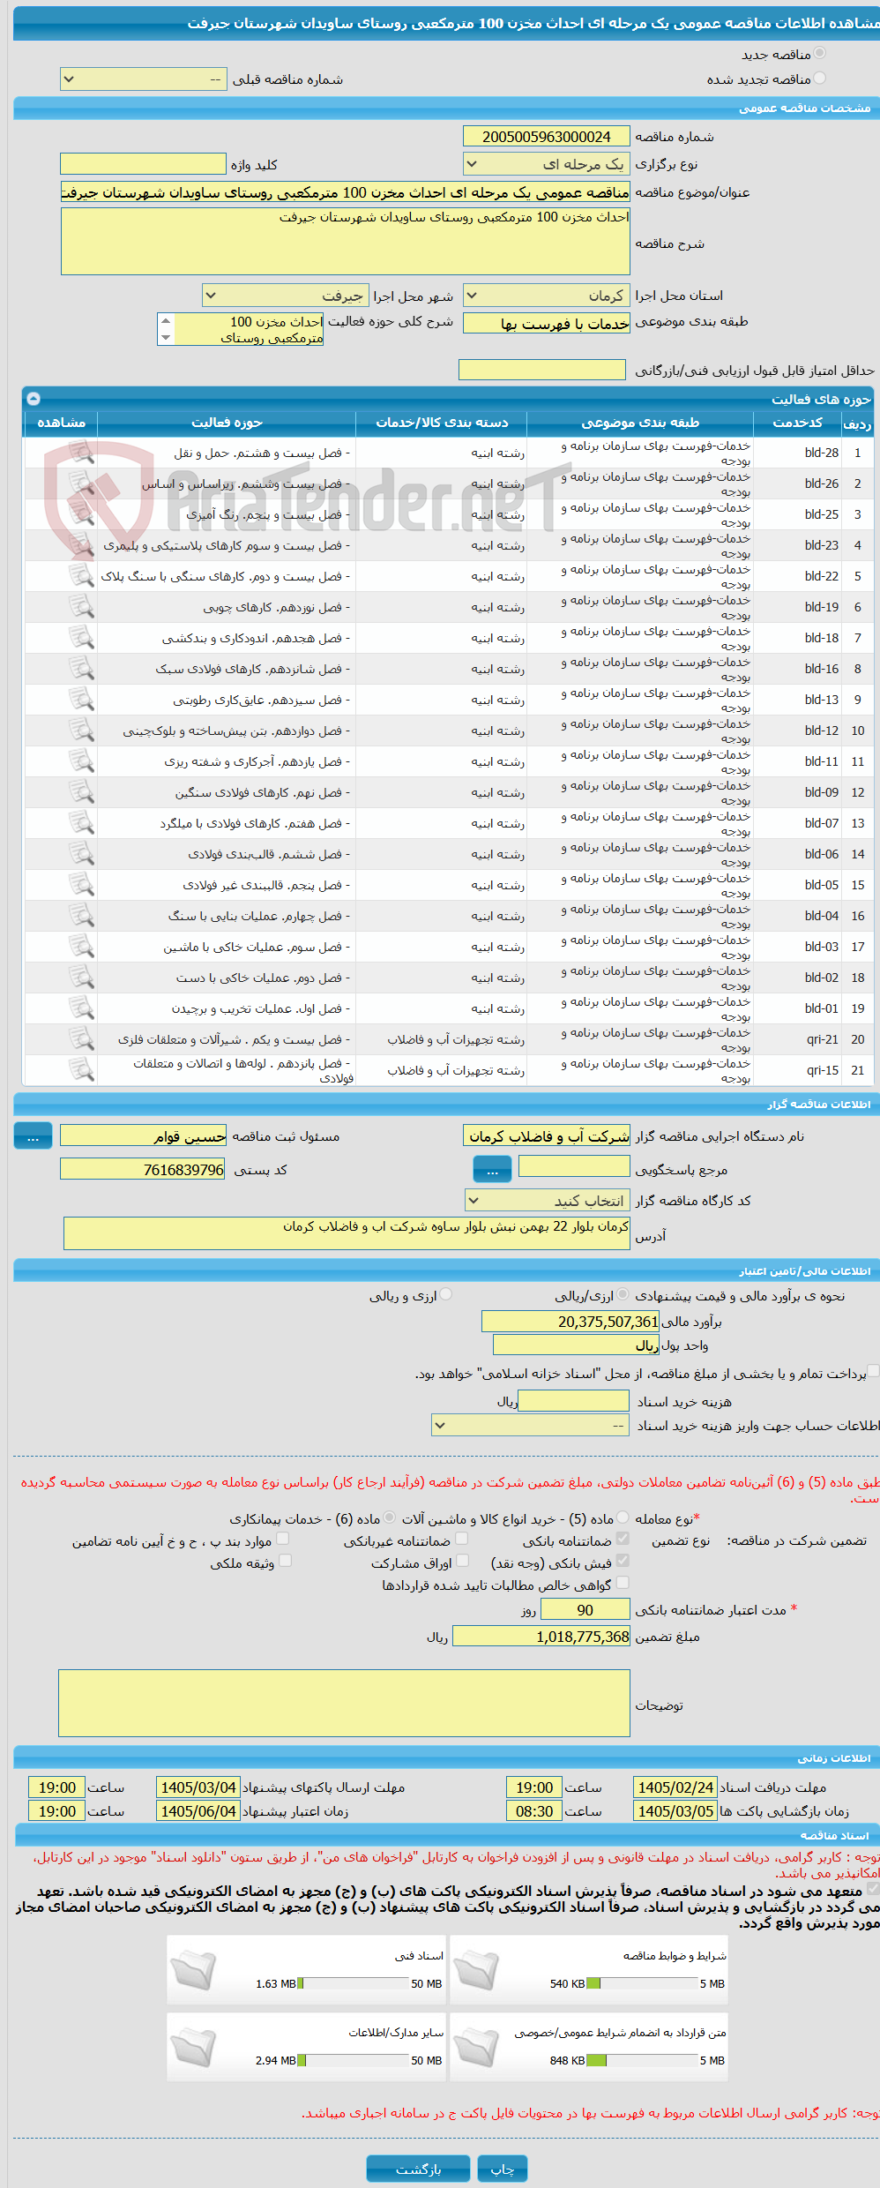Expand the شماره مناقصه قبلی dropdown
This screenshot has height=2188, width=880.
[144, 79]
